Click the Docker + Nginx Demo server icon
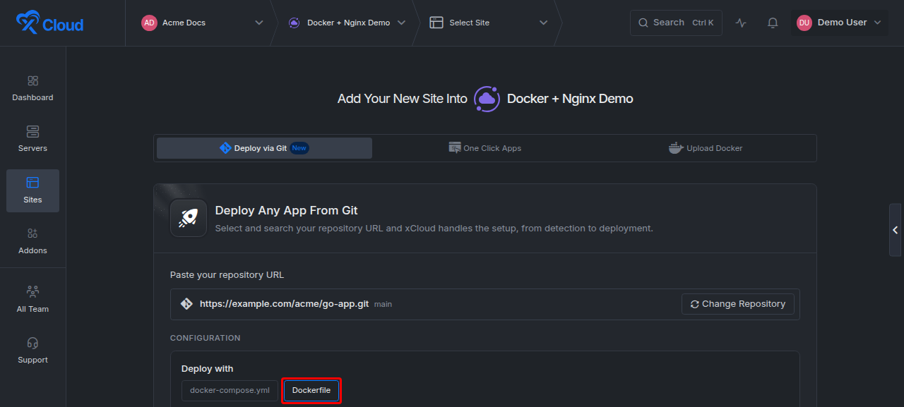This screenshot has width=904, height=407. pos(294,23)
